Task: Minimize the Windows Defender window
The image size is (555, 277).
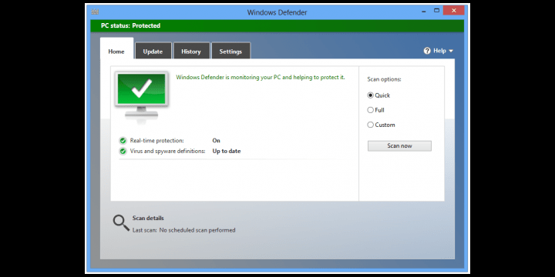Action: pos(424,12)
